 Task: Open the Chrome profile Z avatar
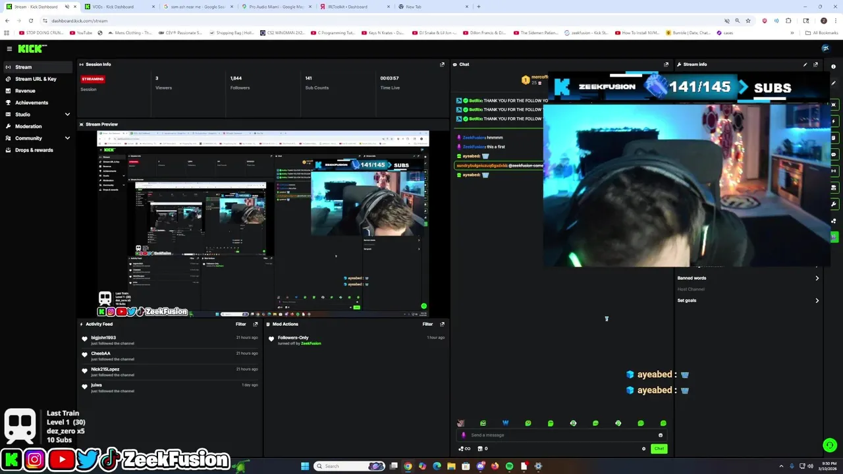(x=823, y=20)
